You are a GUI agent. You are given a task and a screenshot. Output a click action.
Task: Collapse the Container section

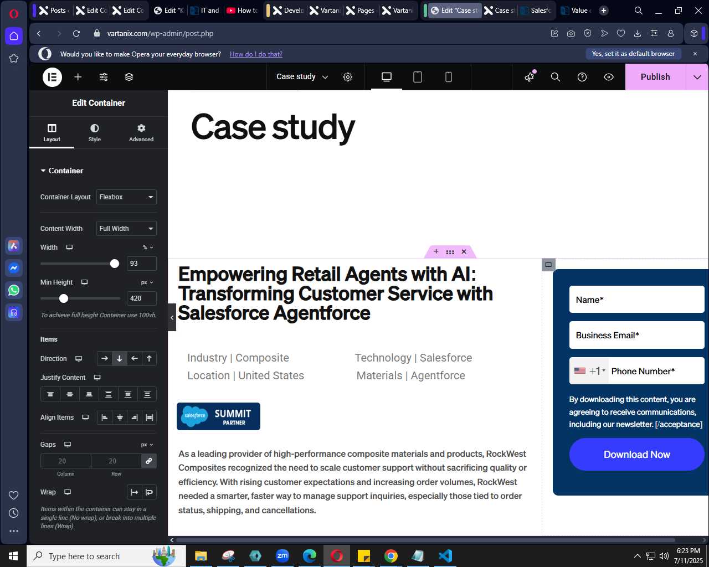pyautogui.click(x=61, y=171)
